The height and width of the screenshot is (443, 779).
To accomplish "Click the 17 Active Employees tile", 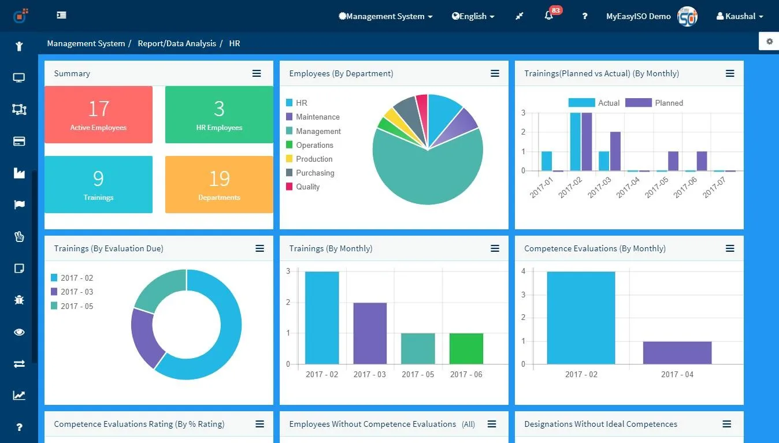I will (x=98, y=114).
